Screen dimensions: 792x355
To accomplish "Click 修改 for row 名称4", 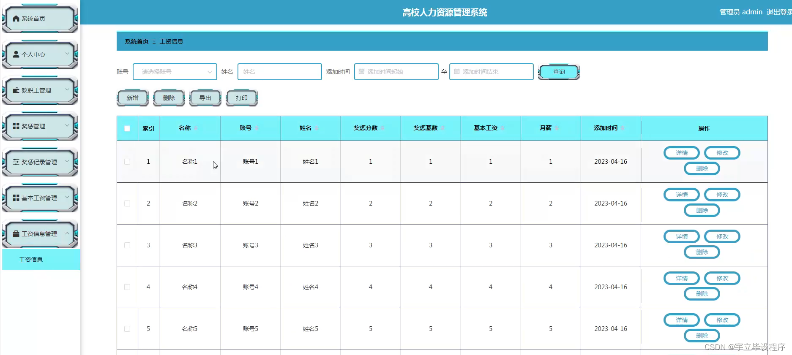I will [x=722, y=278].
